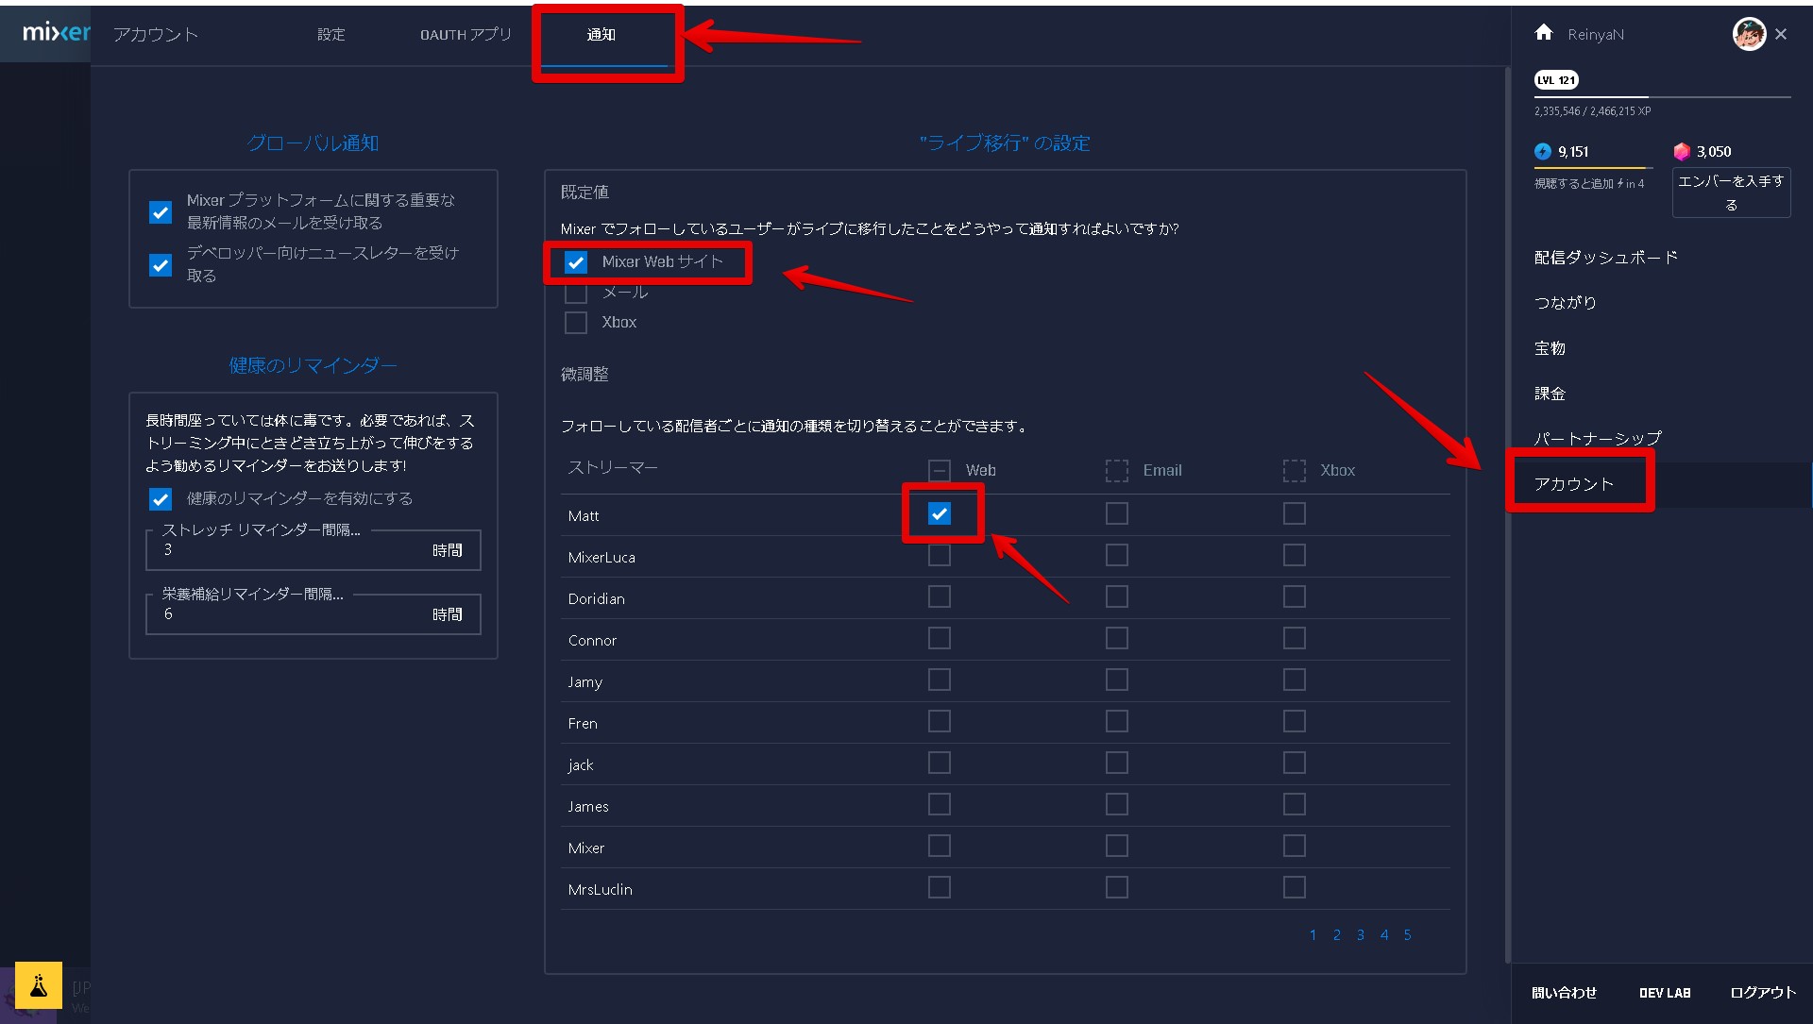The height and width of the screenshot is (1024, 1813).
Task: Click the pink embers icon
Action: tap(1682, 151)
